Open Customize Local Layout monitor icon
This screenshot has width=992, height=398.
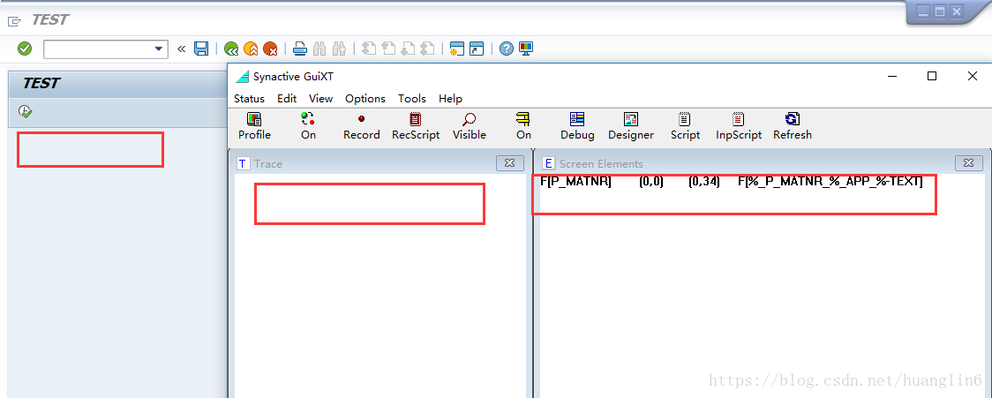click(x=526, y=49)
